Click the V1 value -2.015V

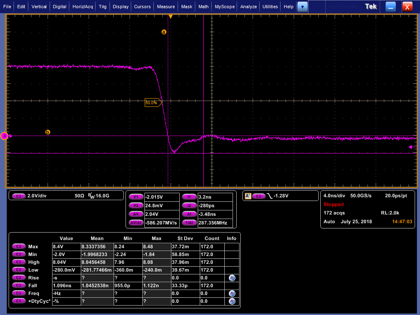coord(162,197)
